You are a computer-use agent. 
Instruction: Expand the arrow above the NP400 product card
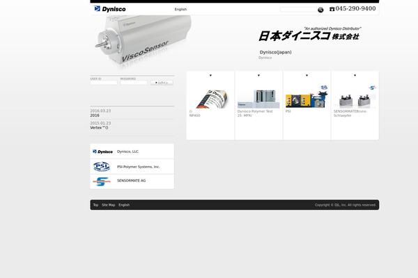click(x=210, y=76)
